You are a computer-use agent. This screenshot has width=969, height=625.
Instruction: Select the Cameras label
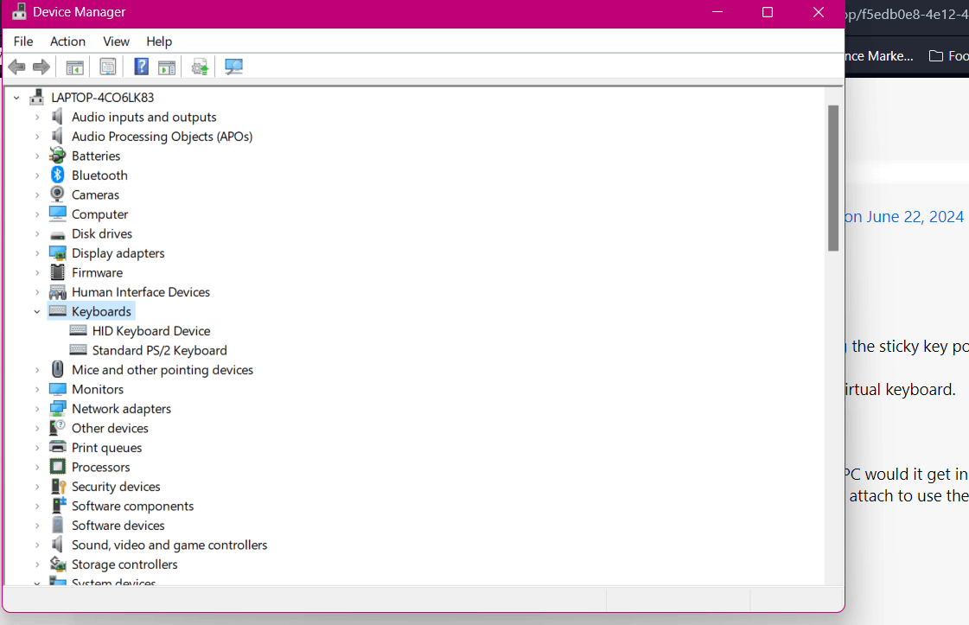click(95, 195)
